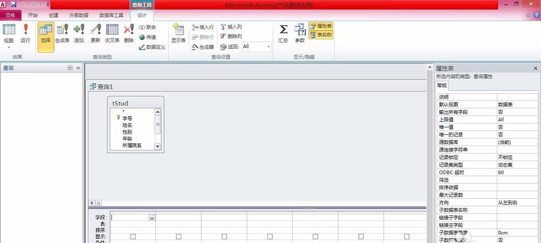Click 插入列 insert columns
Image resolution: width=541 pixels, height=243 pixels.
[x=231, y=27]
